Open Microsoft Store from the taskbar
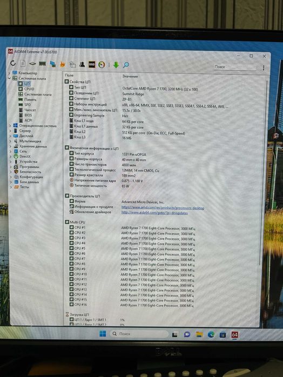283x377 pixels. pyautogui.click(x=223, y=334)
